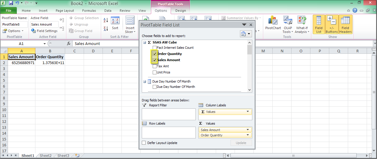Toggle the Field Headers show button
The height and width of the screenshot is (159, 377).
[x=345, y=24]
